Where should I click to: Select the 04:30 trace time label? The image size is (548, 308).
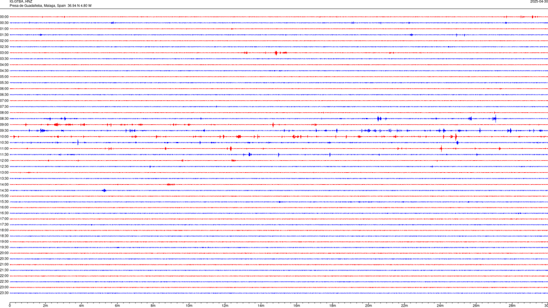[4, 71]
